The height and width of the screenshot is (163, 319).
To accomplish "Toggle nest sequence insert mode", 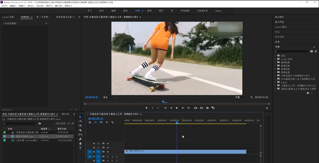I will (90, 122).
